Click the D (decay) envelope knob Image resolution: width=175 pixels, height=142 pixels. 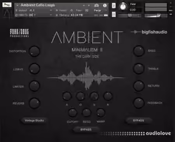pyautogui.click(x=80, y=96)
